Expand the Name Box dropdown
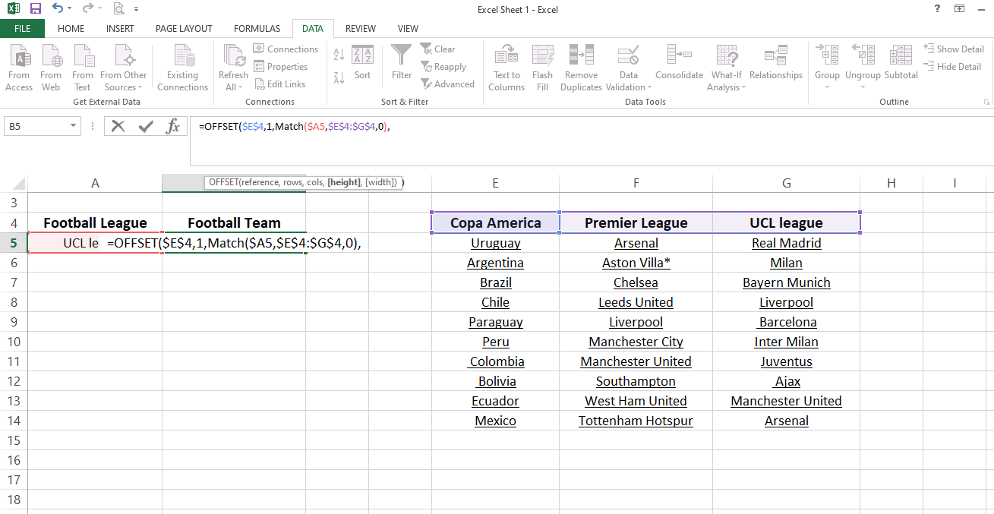This screenshot has width=994, height=514. (74, 127)
